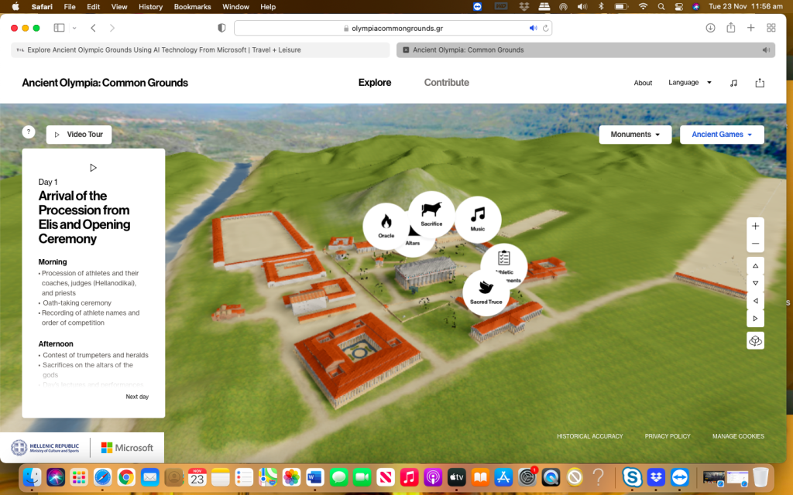Show Safari downloads
The image size is (793, 495).
coord(711,28)
